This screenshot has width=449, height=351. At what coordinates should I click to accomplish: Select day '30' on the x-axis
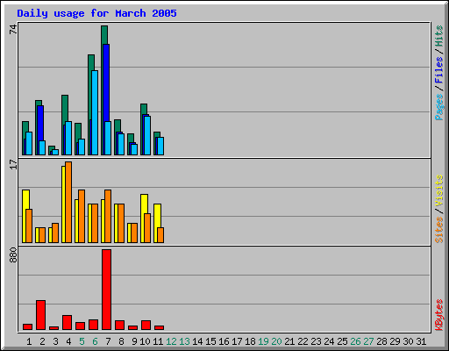(408, 341)
